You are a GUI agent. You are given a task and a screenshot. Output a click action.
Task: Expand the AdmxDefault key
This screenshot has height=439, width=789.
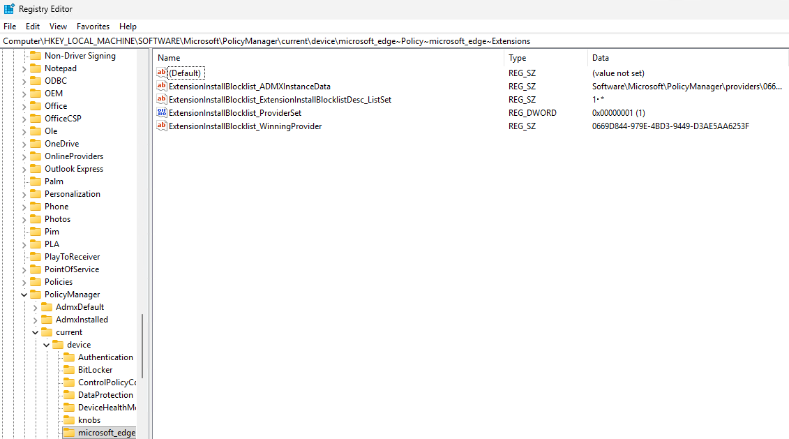point(35,308)
